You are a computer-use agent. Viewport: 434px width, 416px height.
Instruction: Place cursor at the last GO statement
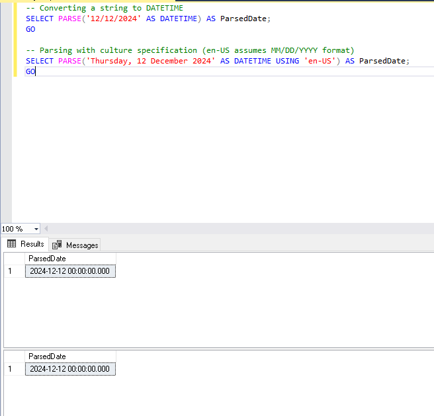click(30, 71)
